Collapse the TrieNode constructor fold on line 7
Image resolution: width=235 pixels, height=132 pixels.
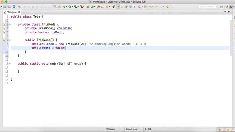pos(10,40)
